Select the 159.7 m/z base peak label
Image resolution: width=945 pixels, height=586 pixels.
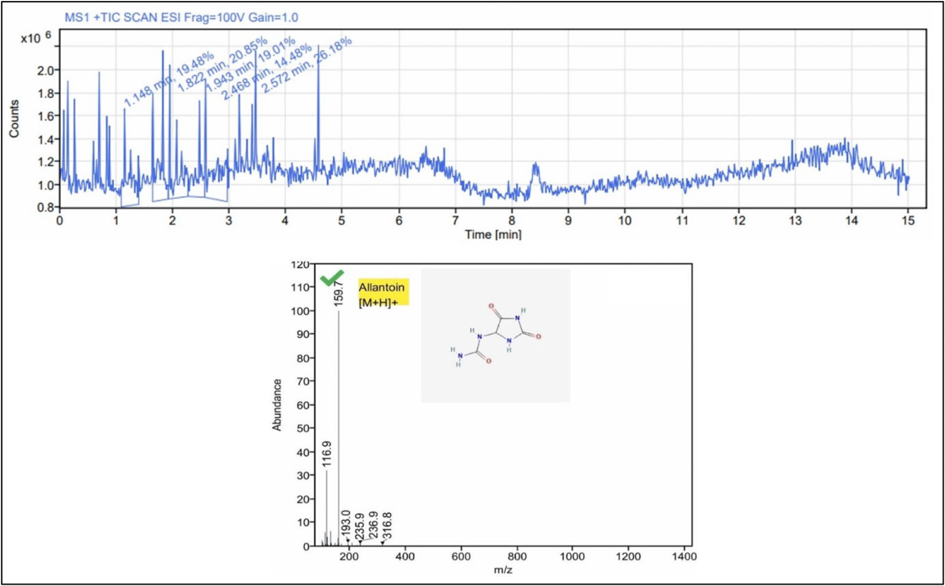pyautogui.click(x=339, y=294)
